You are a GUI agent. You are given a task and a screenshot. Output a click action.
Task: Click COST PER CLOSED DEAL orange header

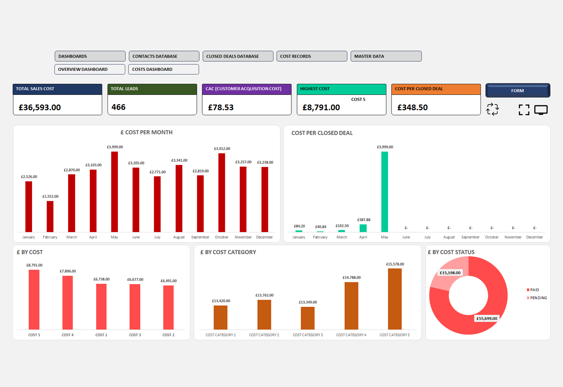436,89
